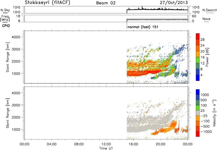
Task: Click the "60" Nave axis tick label
Action: [194, 16]
